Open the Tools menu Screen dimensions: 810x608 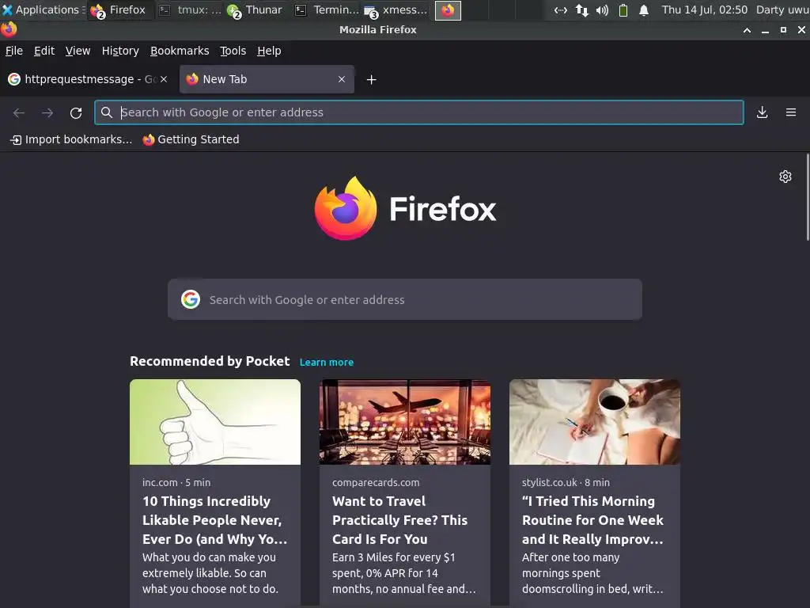(233, 51)
